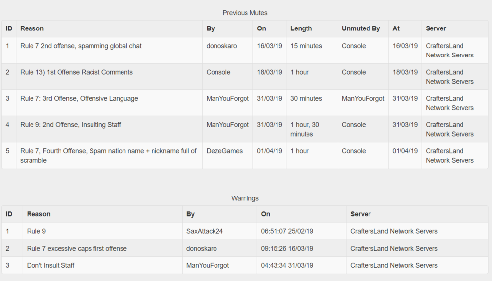Select the "1st Offense Racist Comments" reason

(76, 72)
